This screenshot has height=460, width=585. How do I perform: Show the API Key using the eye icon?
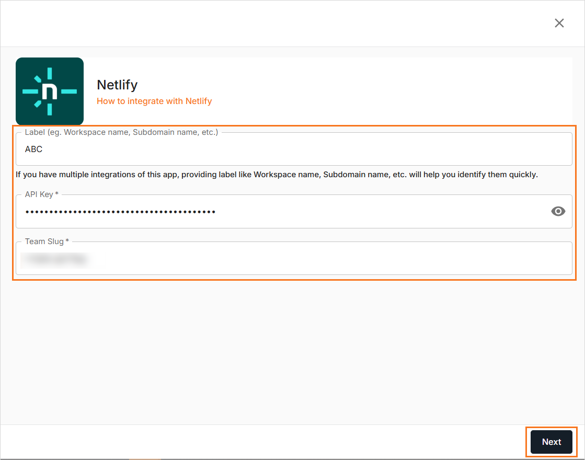[x=558, y=212]
